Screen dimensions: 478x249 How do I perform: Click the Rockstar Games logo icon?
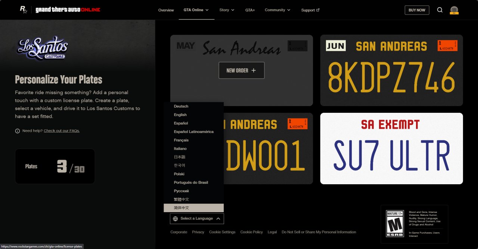[x=24, y=10]
